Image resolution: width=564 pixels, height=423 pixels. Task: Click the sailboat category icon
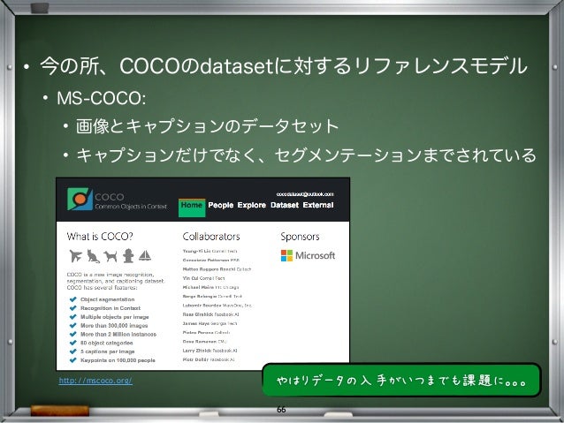(x=145, y=255)
